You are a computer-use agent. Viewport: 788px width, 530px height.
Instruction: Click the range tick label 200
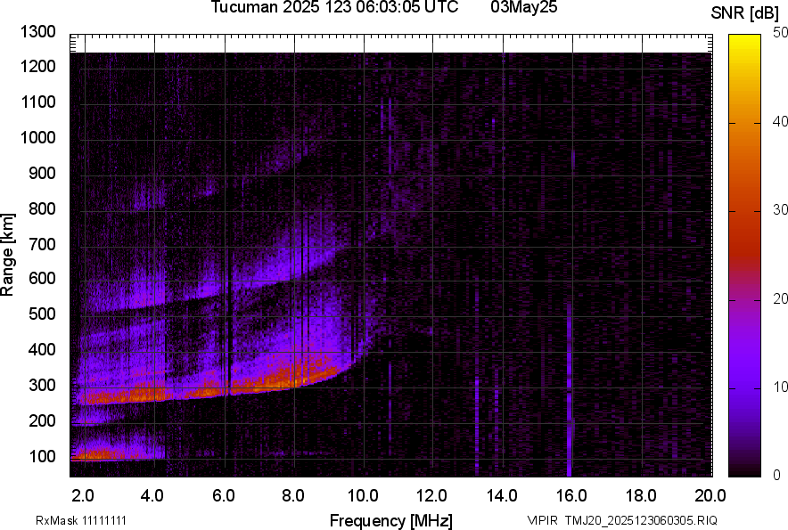click(42, 420)
